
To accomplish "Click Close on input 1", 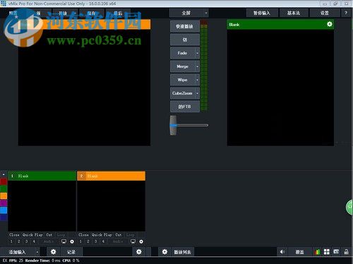I will (14, 235).
